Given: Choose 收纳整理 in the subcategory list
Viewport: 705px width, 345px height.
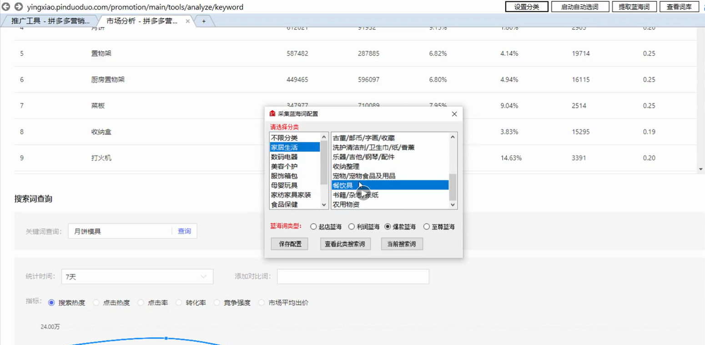Looking at the screenshot, I should click(x=346, y=166).
